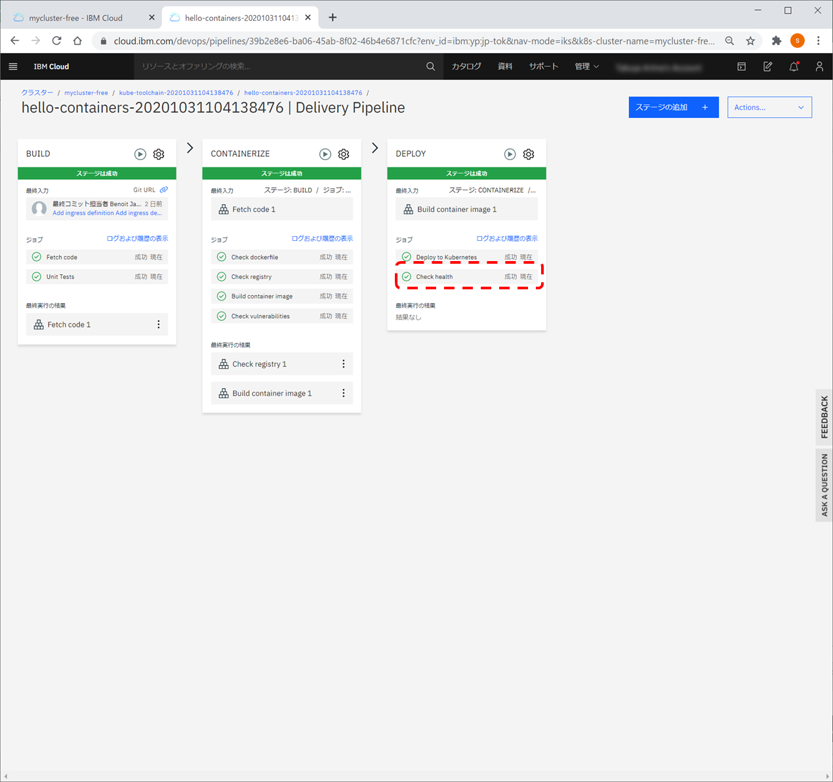This screenshot has height=782, width=833.
Task: Select the Unit Tests job
Action: [97, 277]
